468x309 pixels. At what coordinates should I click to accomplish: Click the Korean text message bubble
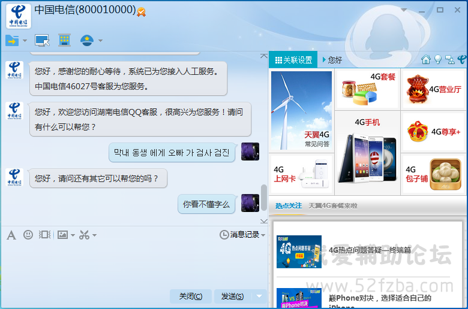172,153
